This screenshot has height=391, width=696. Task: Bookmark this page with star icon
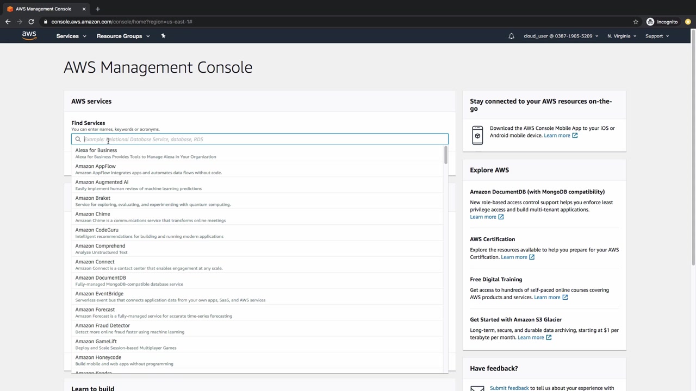[x=636, y=22]
